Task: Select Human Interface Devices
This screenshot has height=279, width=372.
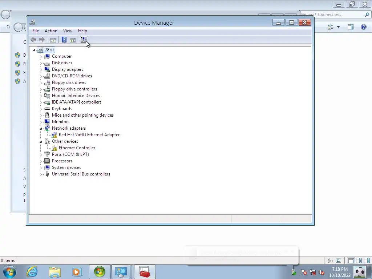Action: pos(76,96)
